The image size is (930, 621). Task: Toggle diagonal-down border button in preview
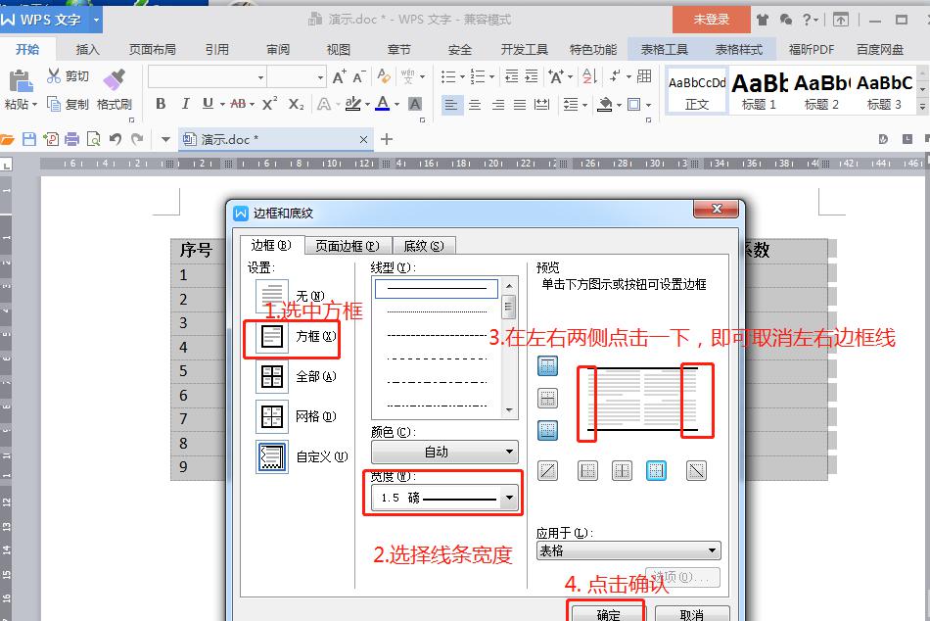(696, 471)
